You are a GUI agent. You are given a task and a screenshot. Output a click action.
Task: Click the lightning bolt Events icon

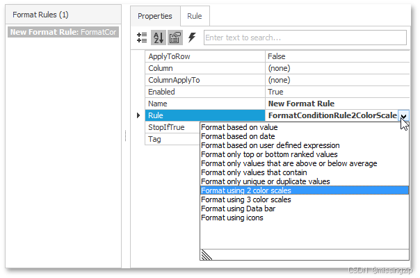[192, 38]
